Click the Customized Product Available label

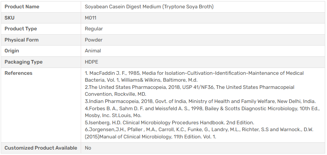pos(41,148)
